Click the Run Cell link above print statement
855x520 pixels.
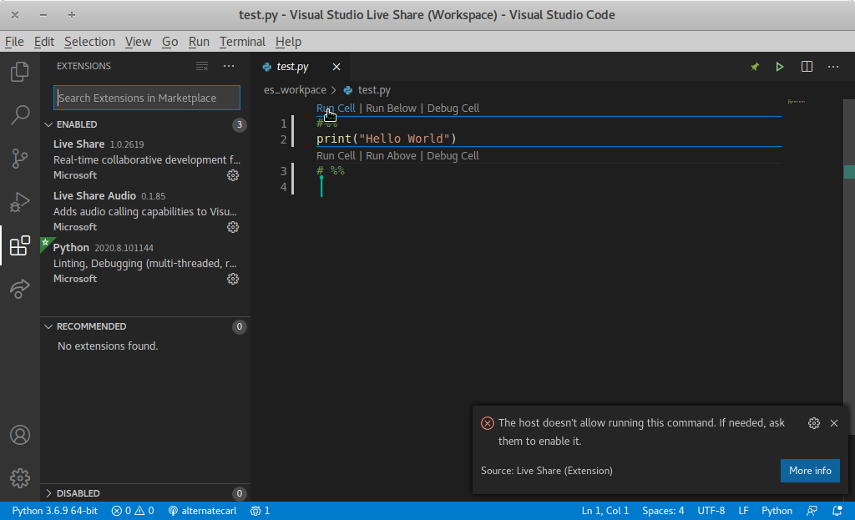pyautogui.click(x=335, y=108)
